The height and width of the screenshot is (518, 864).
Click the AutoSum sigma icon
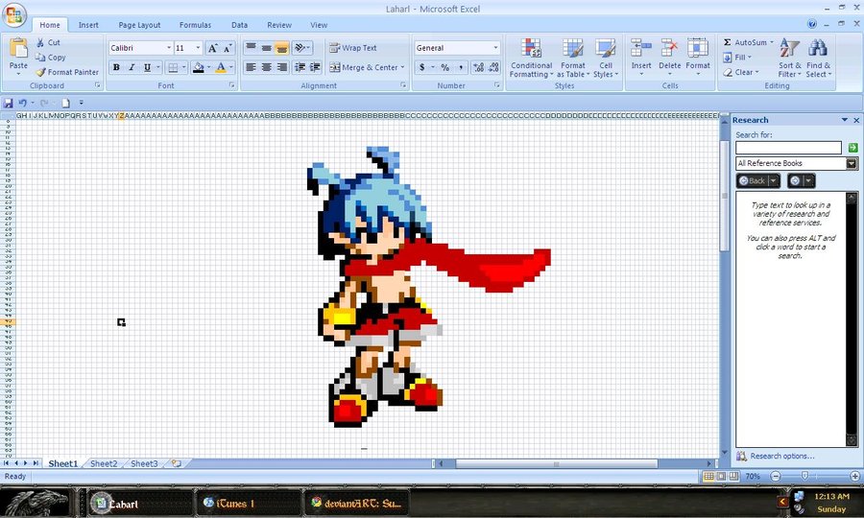click(728, 43)
